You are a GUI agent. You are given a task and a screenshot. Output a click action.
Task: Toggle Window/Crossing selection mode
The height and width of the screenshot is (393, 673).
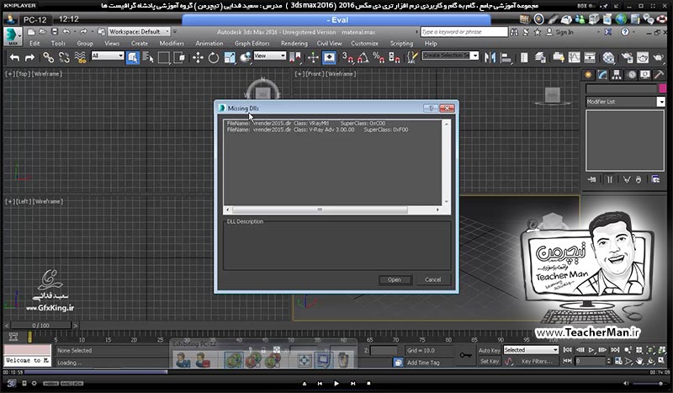179,57
